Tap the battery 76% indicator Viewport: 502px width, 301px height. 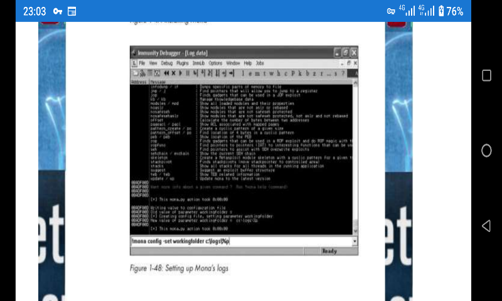451,11
